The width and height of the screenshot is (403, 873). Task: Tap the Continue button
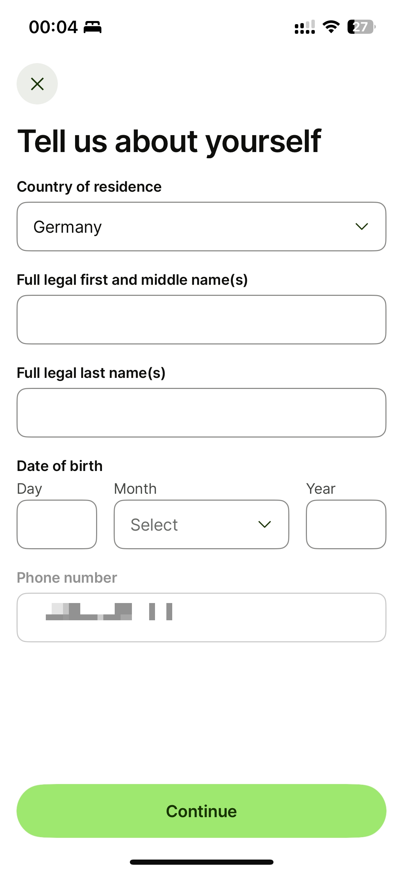[x=201, y=811]
